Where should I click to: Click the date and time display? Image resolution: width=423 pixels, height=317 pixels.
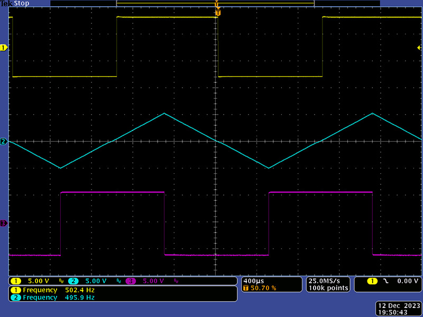coord(398,309)
